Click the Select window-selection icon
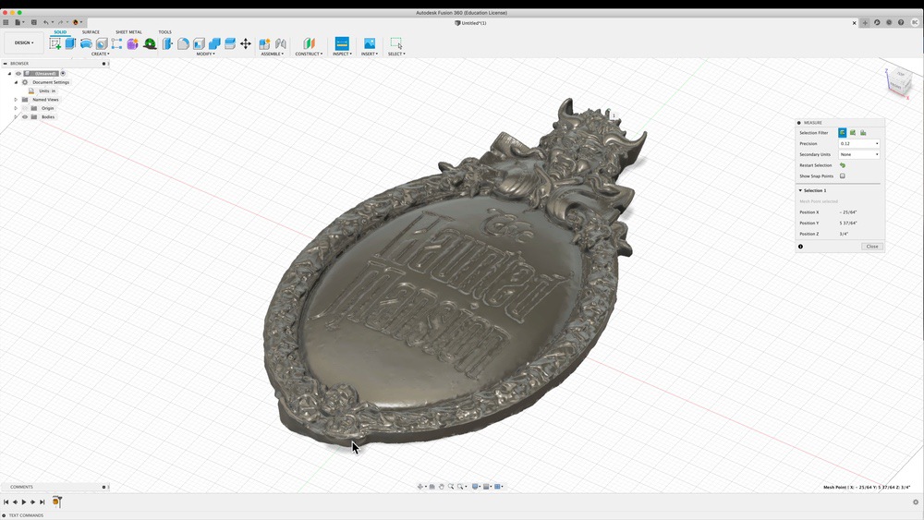The image size is (924, 520). [396, 43]
